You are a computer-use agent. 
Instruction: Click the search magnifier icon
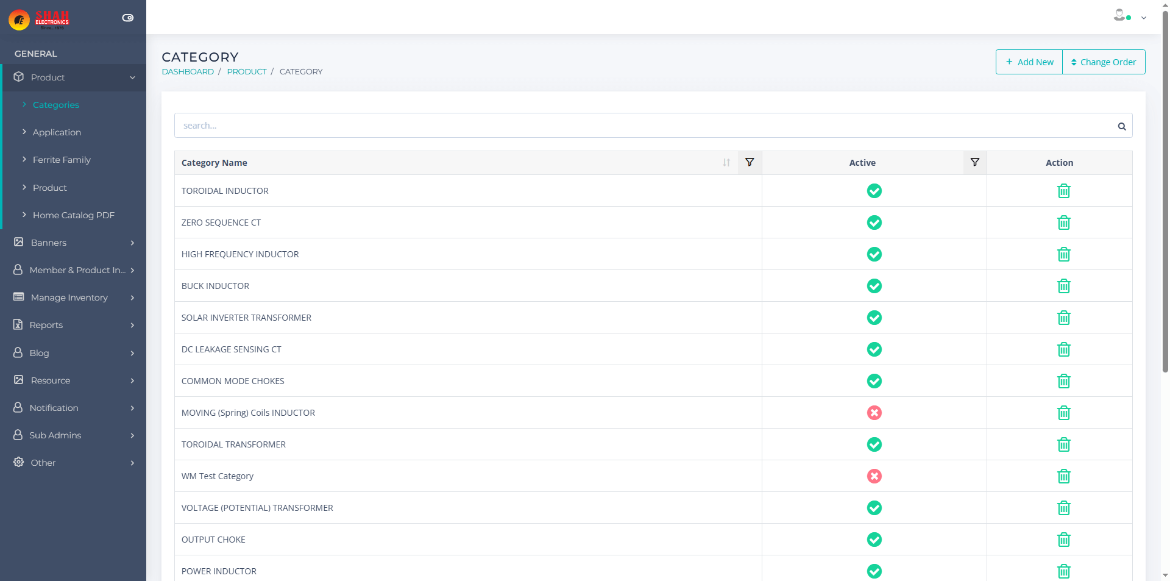point(1121,126)
